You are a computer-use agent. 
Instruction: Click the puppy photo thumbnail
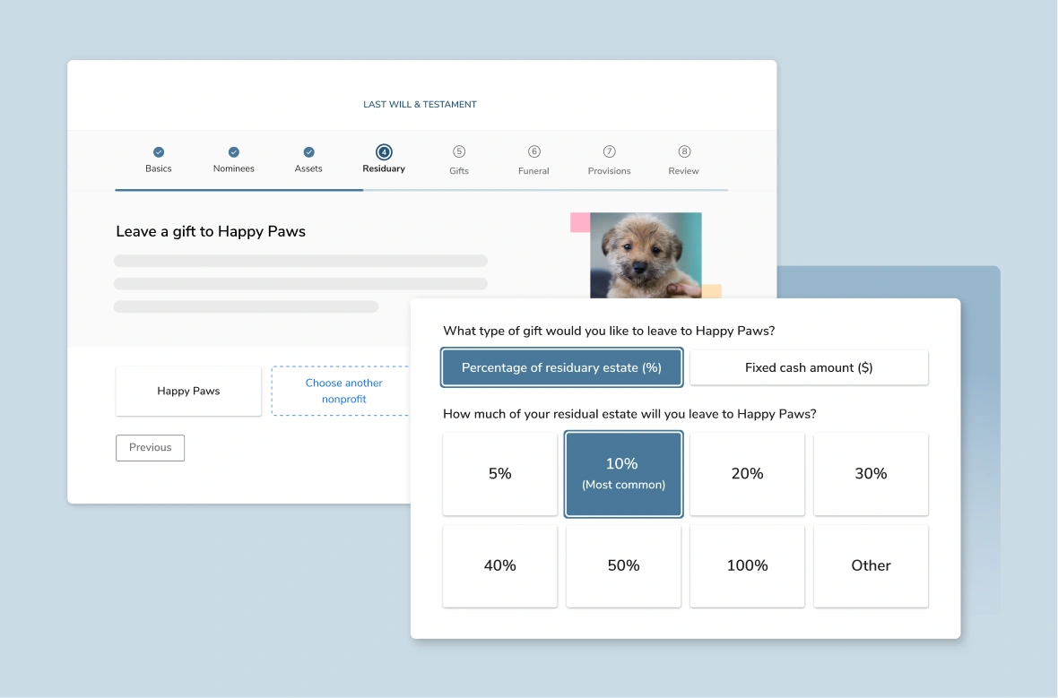(x=646, y=260)
